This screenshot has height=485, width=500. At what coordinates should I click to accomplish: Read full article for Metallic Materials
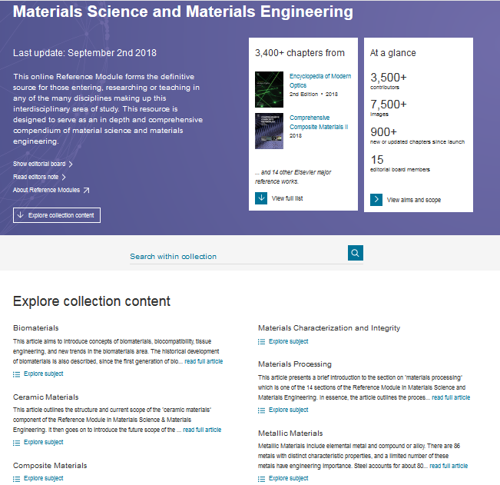point(449,466)
